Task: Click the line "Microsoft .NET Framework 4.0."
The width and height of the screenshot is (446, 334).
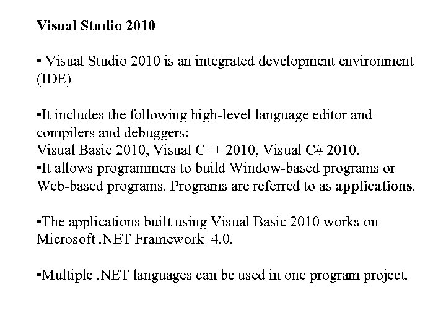Action: [135, 239]
